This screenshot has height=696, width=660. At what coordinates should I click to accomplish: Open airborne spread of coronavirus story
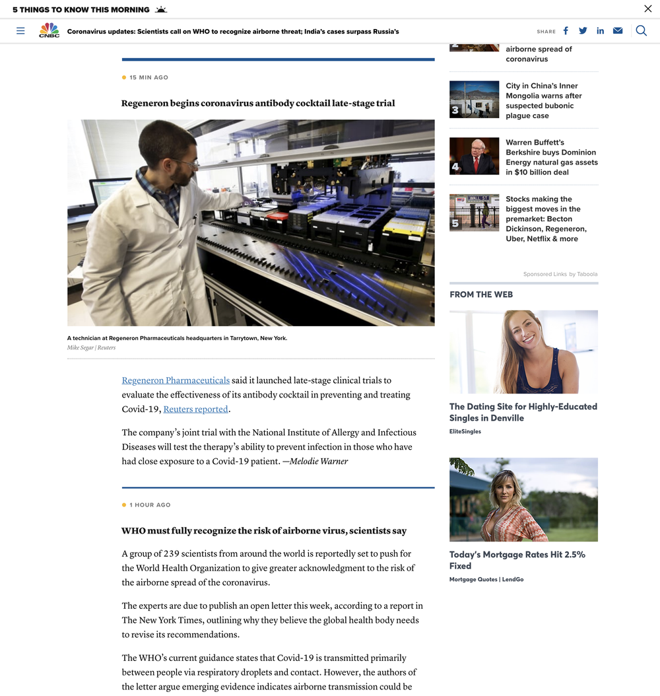coord(539,53)
